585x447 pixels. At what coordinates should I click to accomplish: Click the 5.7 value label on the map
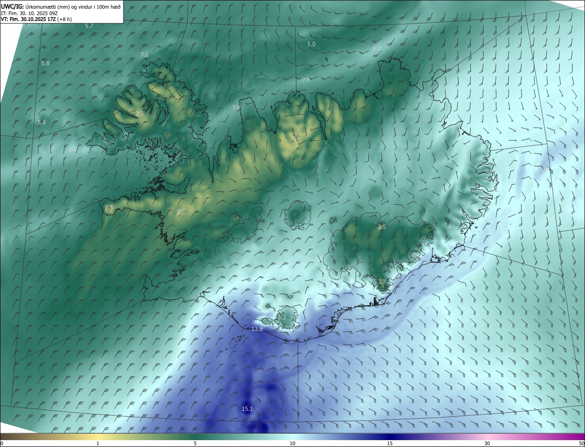(x=89, y=26)
